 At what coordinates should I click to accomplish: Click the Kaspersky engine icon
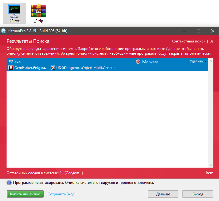pos(53,68)
